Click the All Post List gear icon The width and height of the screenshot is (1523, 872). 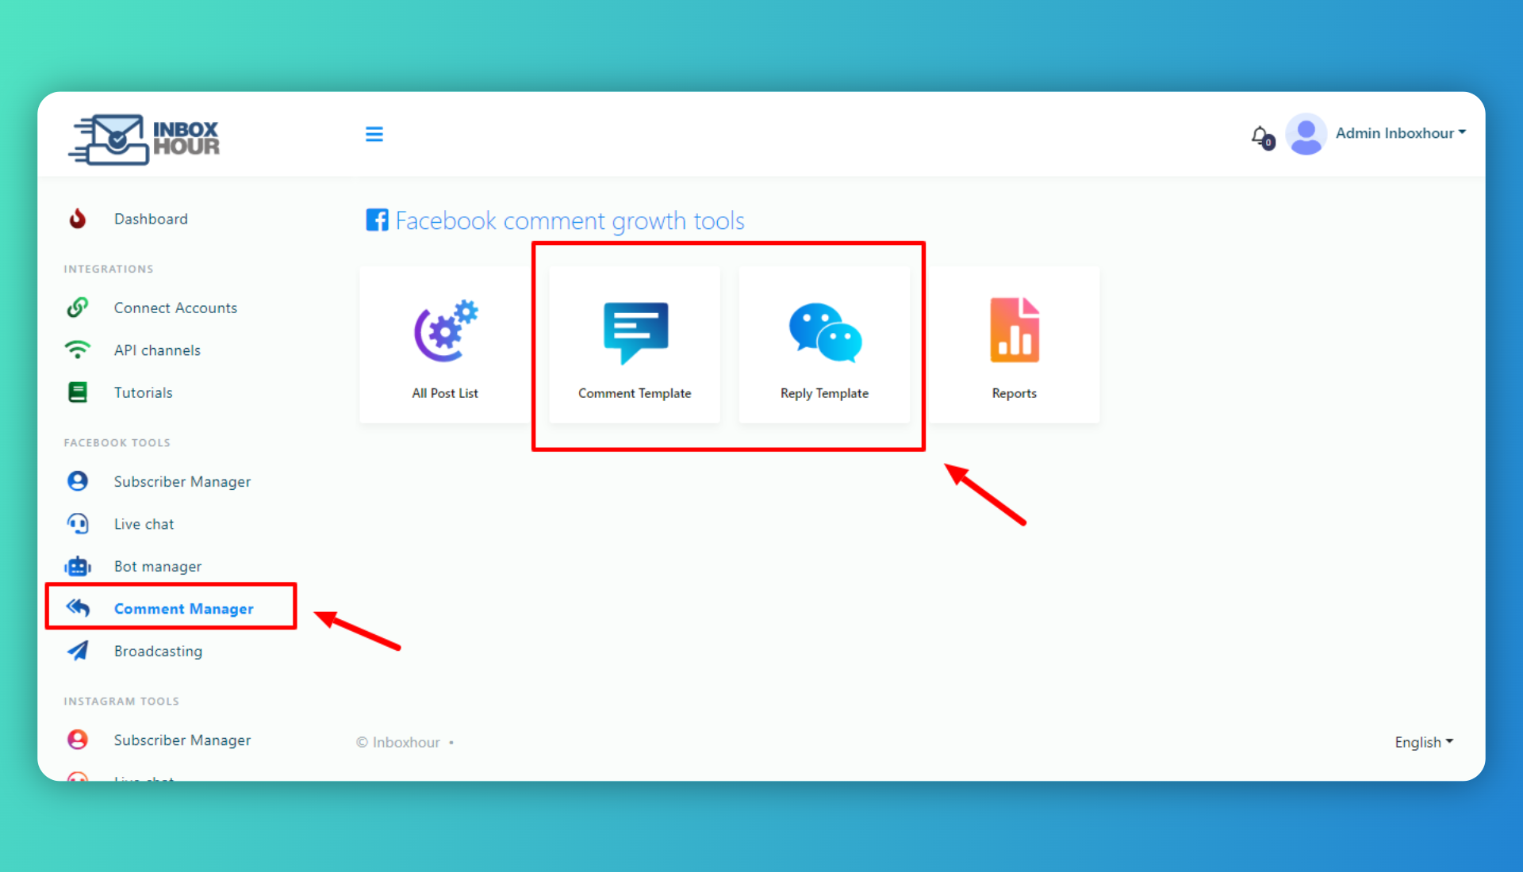click(445, 331)
